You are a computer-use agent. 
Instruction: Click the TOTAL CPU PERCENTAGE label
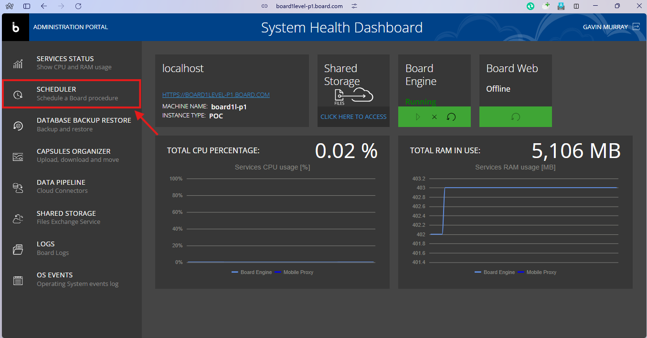tap(213, 150)
